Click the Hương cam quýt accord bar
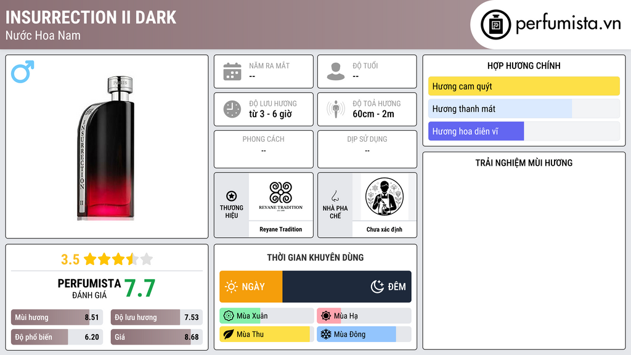This screenshot has height=355, width=631. click(x=524, y=86)
